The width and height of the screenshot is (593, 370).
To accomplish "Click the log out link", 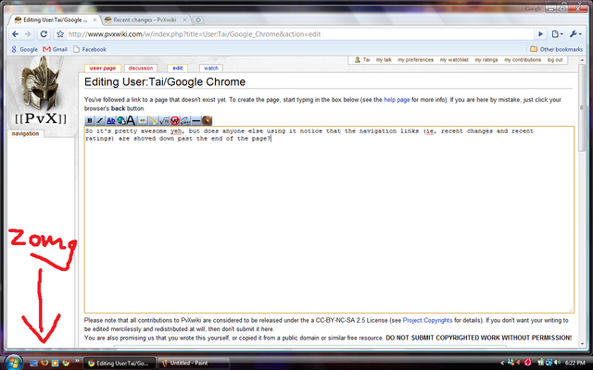I will pyautogui.click(x=555, y=59).
